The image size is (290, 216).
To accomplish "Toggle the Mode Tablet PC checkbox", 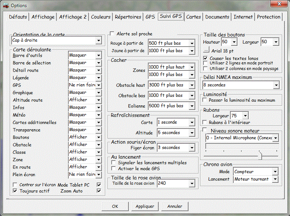I will click(x=99, y=185).
